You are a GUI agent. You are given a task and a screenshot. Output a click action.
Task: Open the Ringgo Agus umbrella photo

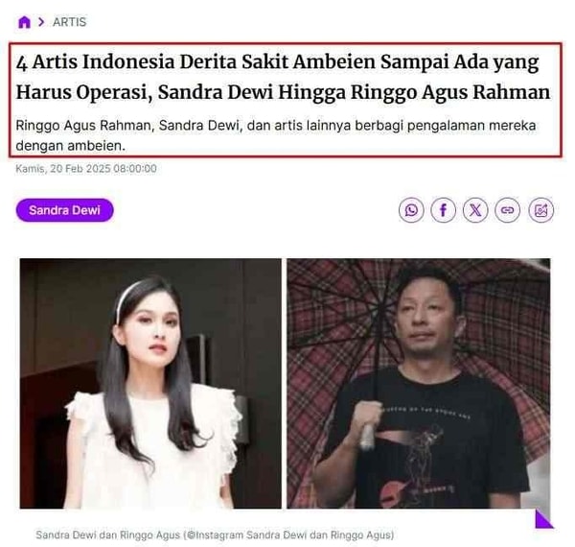coord(419,383)
